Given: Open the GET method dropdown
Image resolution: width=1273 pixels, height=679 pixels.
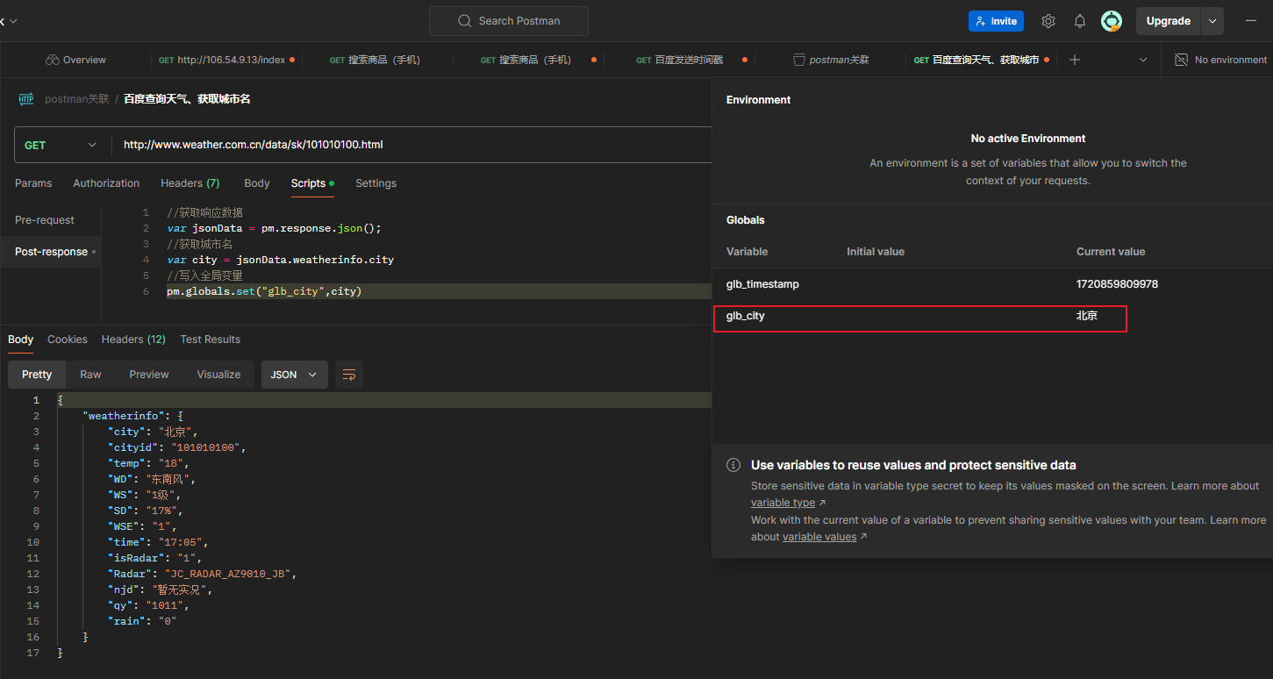Looking at the screenshot, I should (x=61, y=145).
